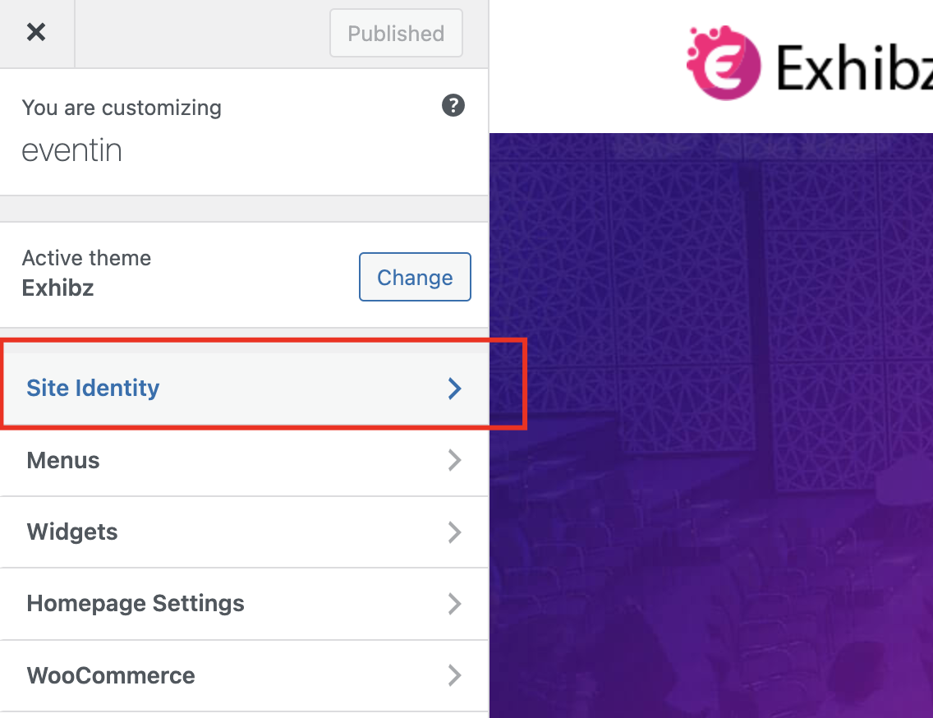Click the Change theme button
This screenshot has width=933, height=718.
[x=415, y=277]
